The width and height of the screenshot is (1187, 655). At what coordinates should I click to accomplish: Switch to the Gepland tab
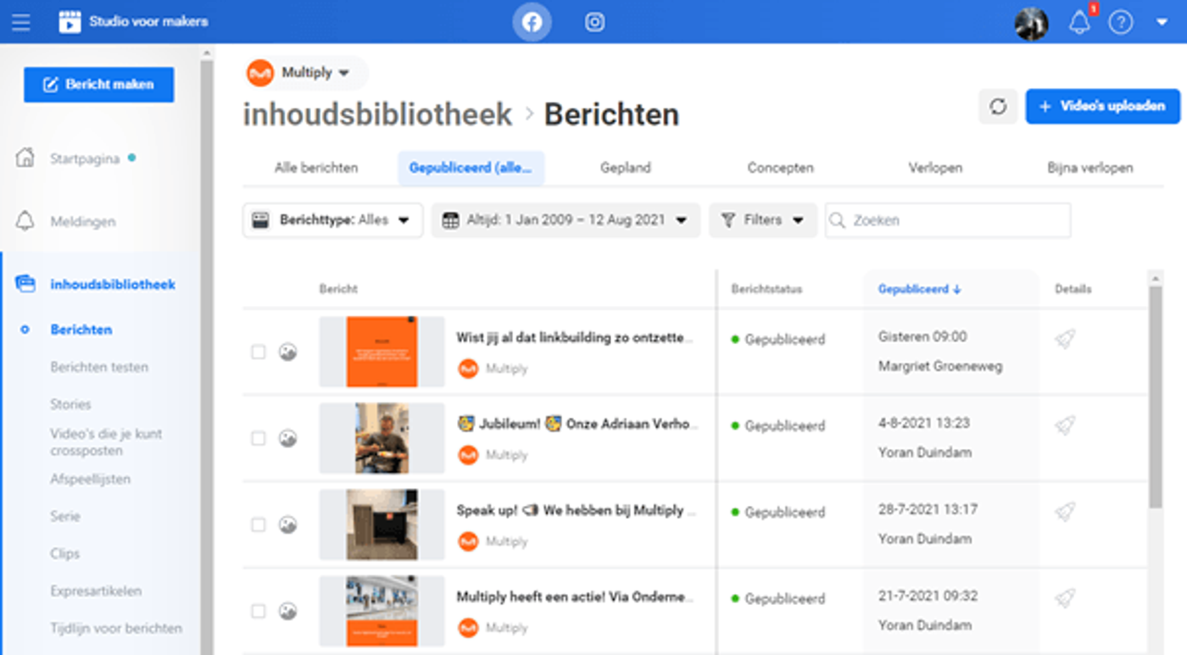(x=625, y=168)
